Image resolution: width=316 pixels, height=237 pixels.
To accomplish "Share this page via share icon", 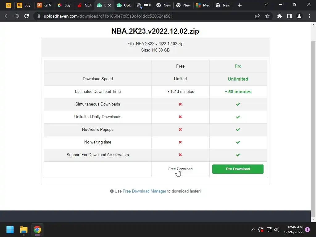I will [257, 16].
